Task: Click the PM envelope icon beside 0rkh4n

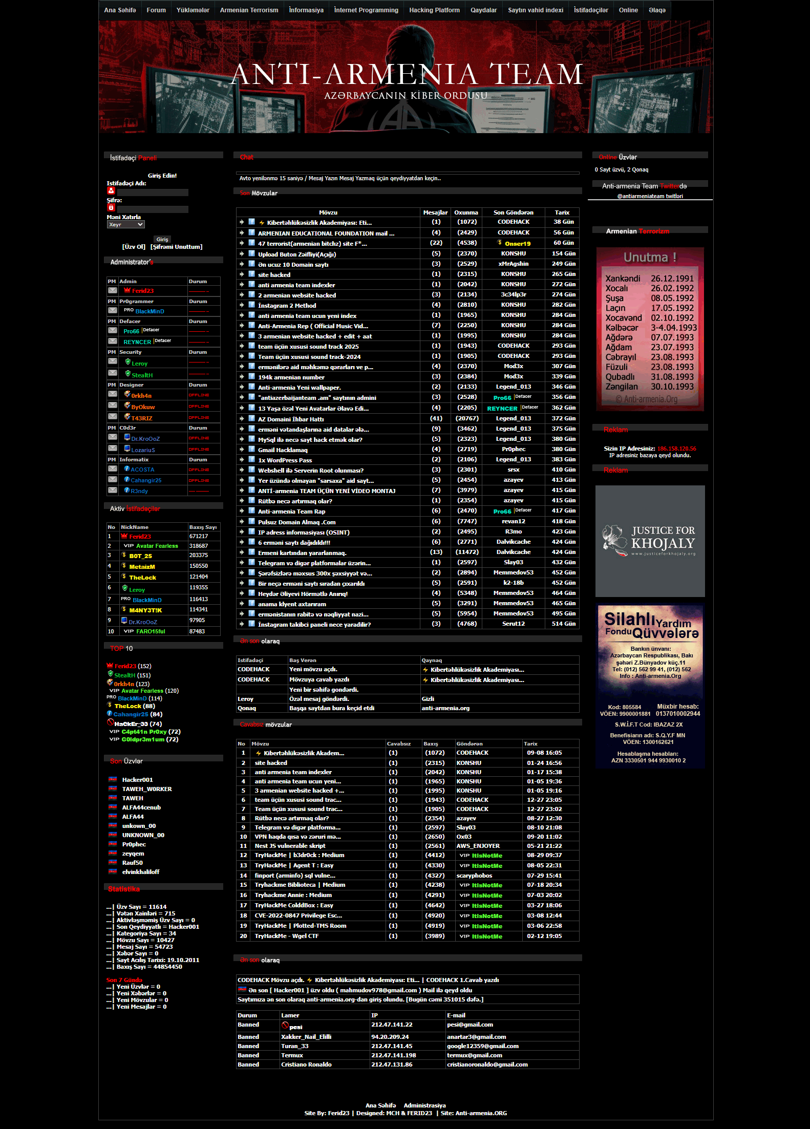Action: click(113, 394)
